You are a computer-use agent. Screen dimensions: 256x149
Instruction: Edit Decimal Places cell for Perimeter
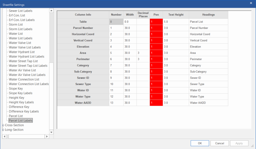click(x=143, y=59)
